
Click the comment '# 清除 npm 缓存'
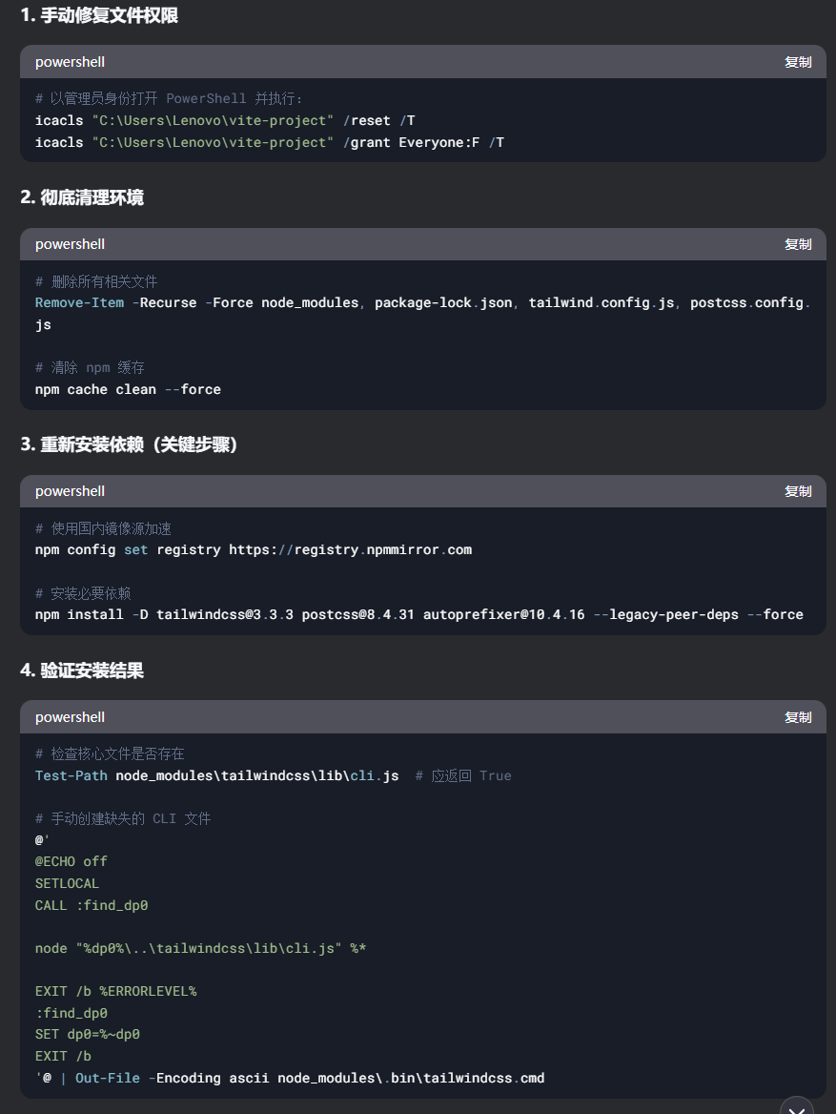90,367
